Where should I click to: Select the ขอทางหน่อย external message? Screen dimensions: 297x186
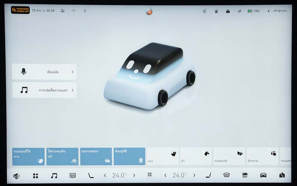[x=96, y=156]
